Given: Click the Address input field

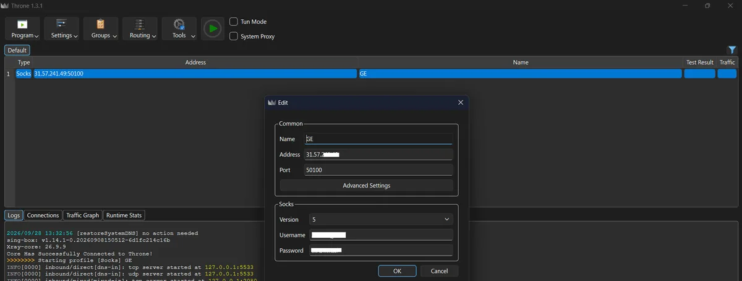Looking at the screenshot, I should [378, 155].
